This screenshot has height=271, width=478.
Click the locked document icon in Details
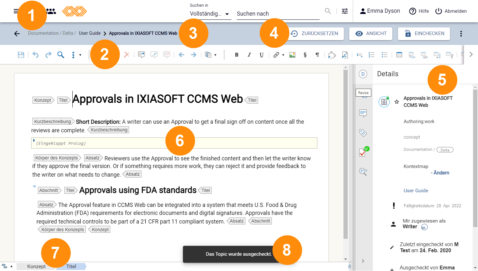(x=384, y=102)
